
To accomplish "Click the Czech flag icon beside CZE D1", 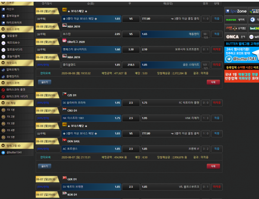I will tap(64, 95).
